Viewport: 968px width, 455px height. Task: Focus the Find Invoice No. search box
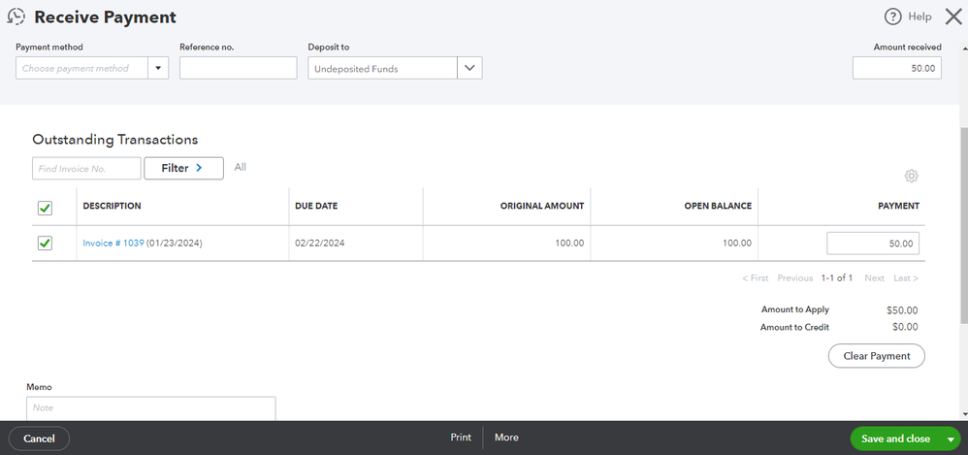click(x=86, y=169)
